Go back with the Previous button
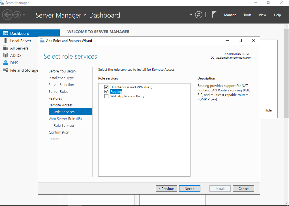The height and width of the screenshot is (206, 289). tap(166, 188)
